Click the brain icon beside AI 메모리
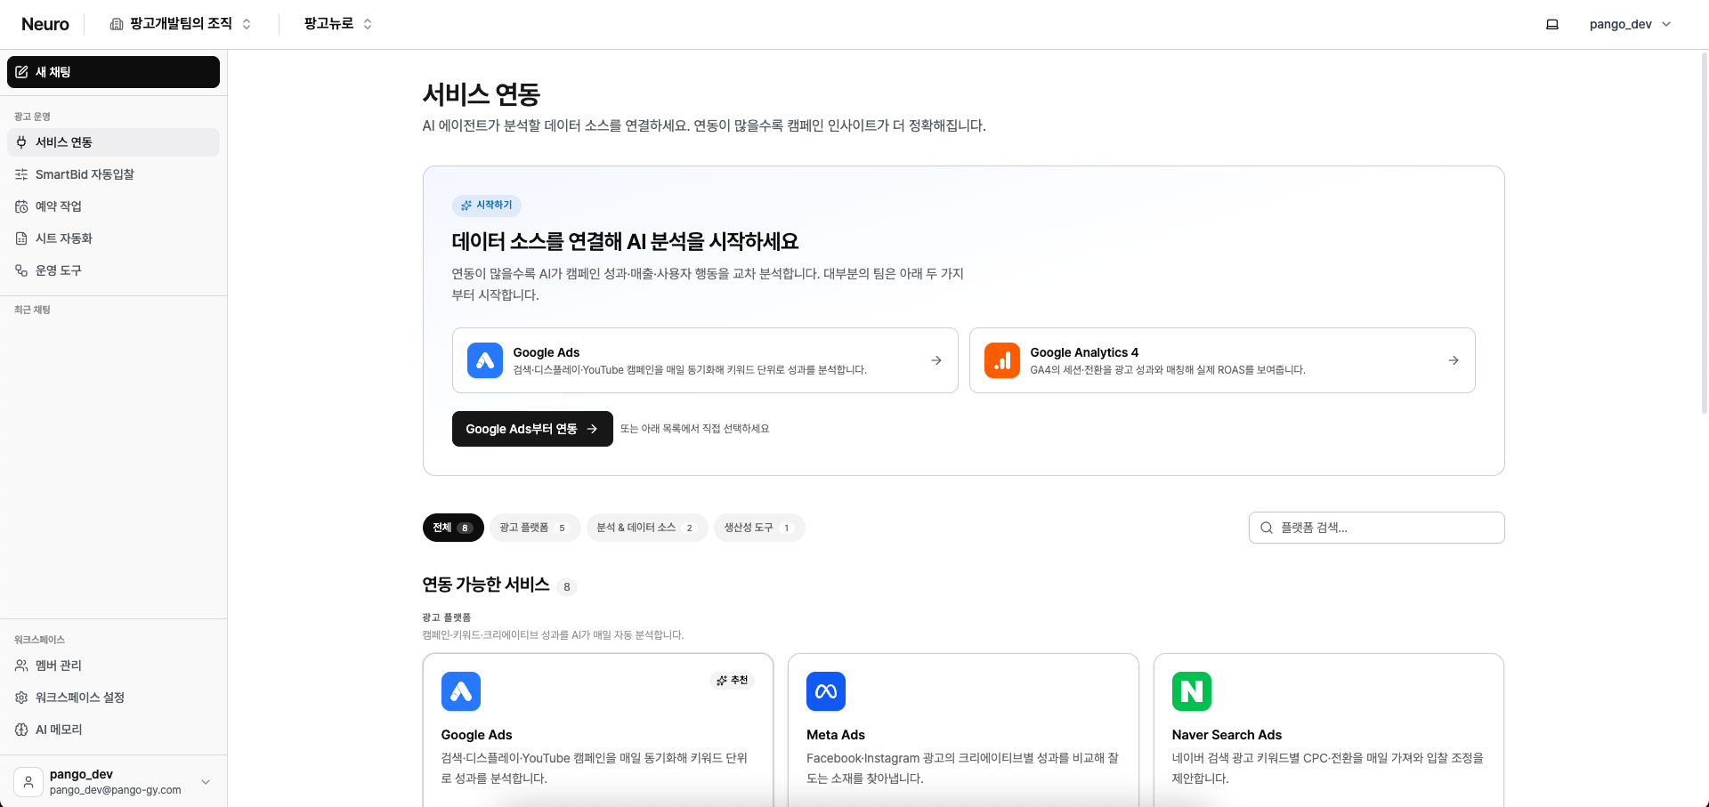The height and width of the screenshot is (807, 1709). (x=21, y=730)
